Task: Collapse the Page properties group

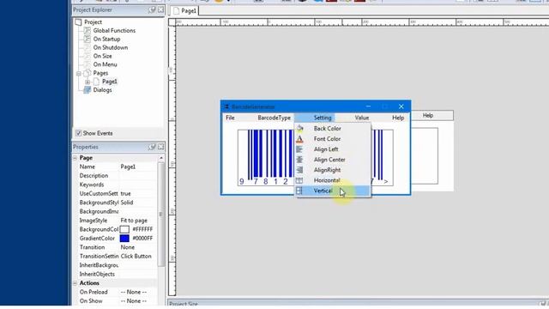Action: [x=75, y=158]
